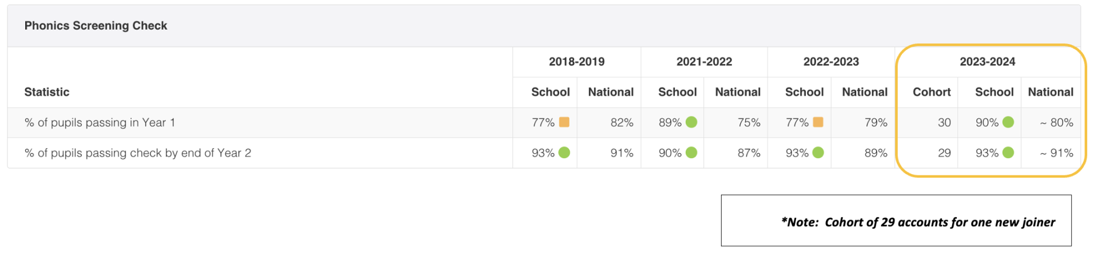This screenshot has height=253, width=1098.
Task: Select row '% of pupils passing check by end of Year 2'
Action: coord(544,152)
